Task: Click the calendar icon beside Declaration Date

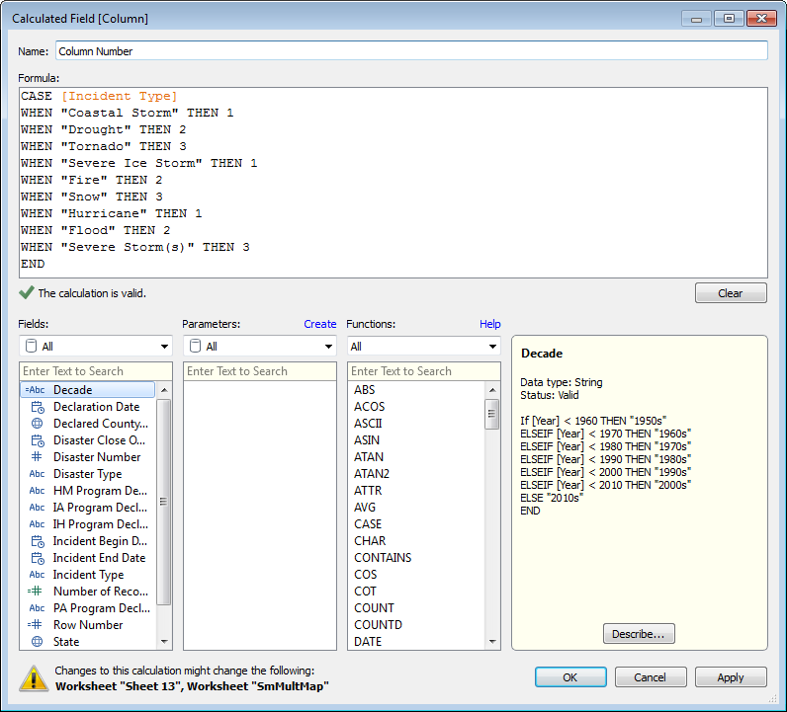Action: (37, 407)
